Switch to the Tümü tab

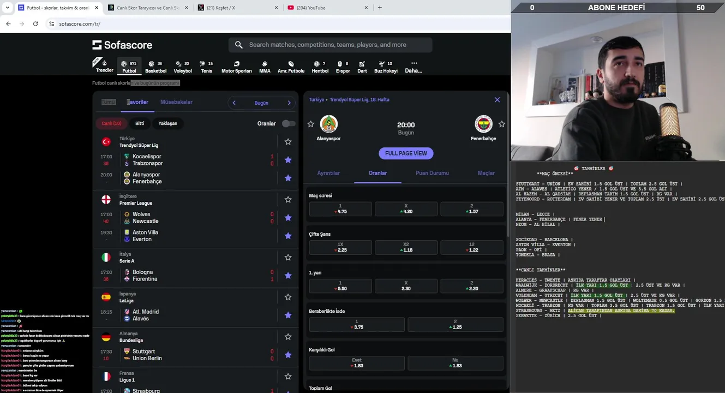click(109, 102)
